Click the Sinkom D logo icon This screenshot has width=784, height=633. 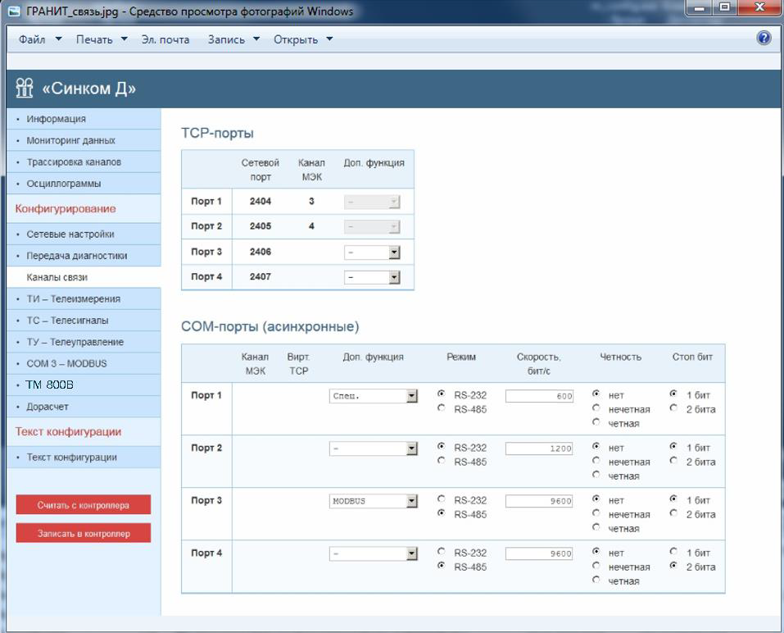(25, 89)
